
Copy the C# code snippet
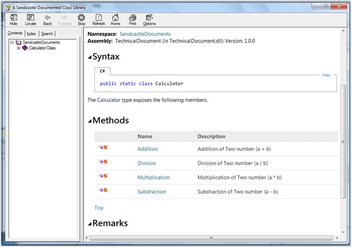click(x=326, y=75)
